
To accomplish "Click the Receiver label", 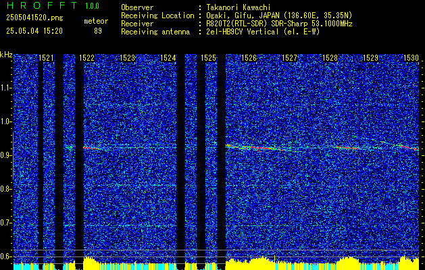I will pos(137,24).
